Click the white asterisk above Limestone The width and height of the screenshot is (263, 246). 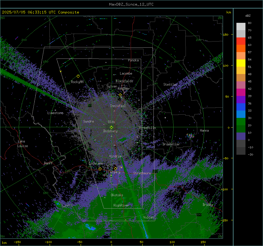point(55,110)
